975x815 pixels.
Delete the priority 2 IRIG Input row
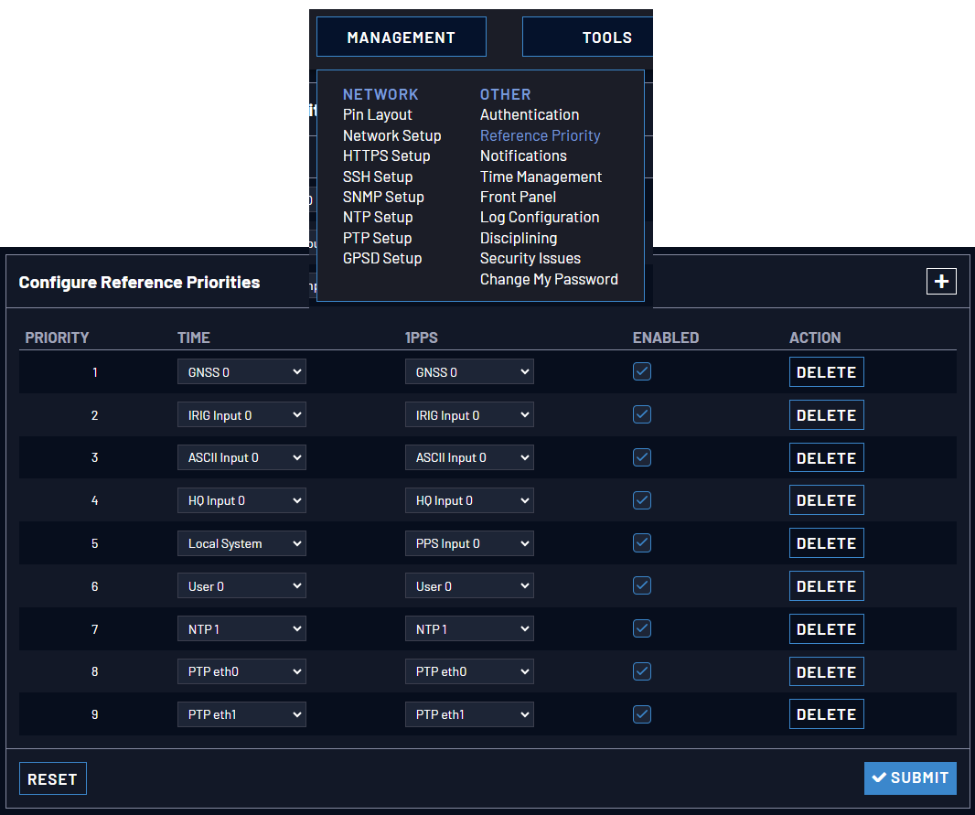826,414
